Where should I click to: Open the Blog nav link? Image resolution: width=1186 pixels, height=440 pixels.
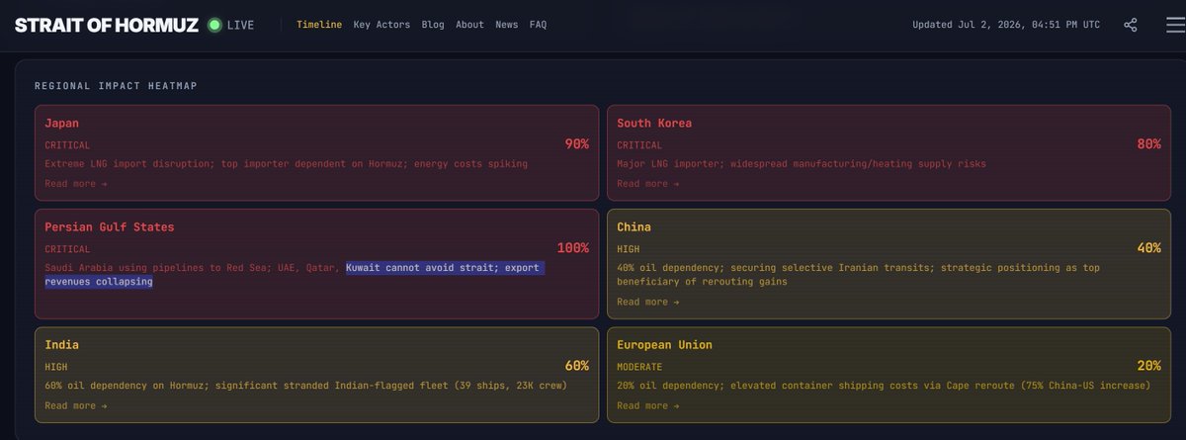[x=433, y=25]
